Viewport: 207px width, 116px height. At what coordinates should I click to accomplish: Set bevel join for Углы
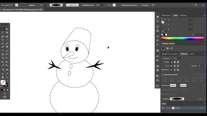tap(178, 66)
